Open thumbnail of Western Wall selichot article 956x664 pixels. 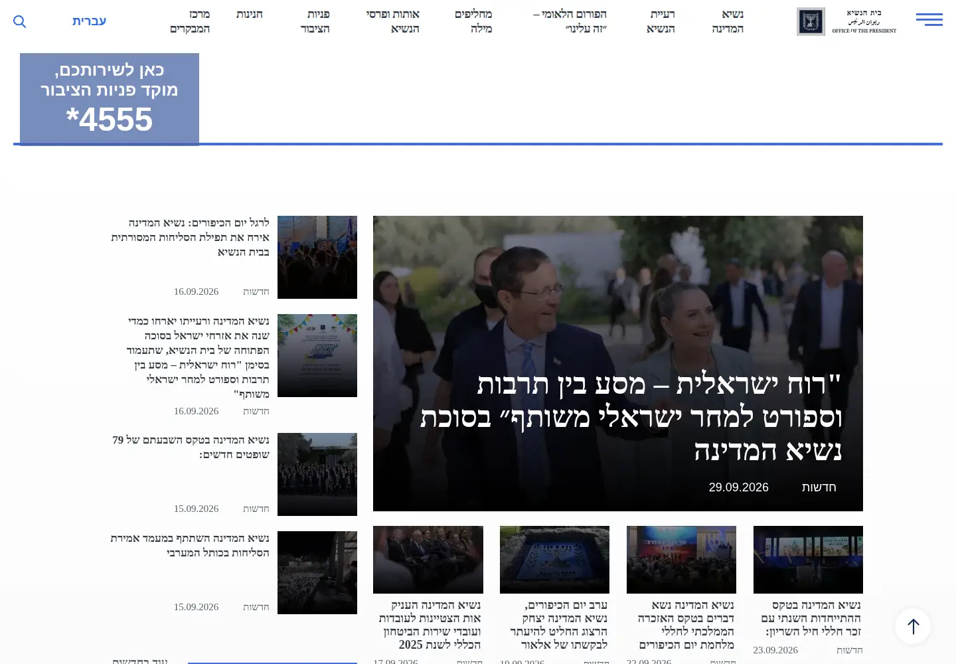317,572
